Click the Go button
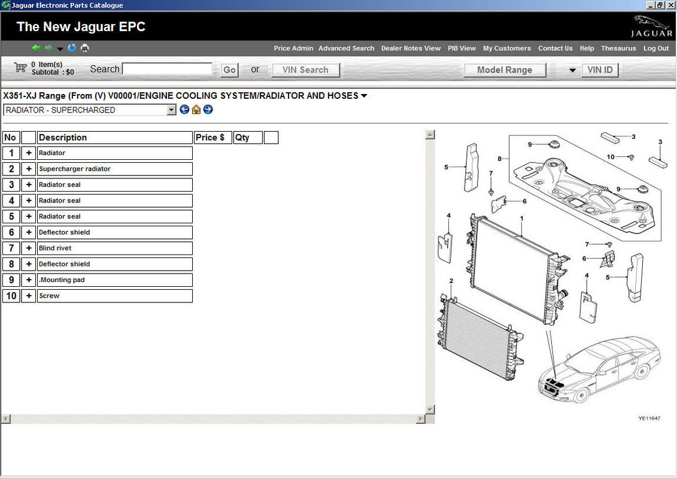This screenshot has height=479, width=677. 230,70
